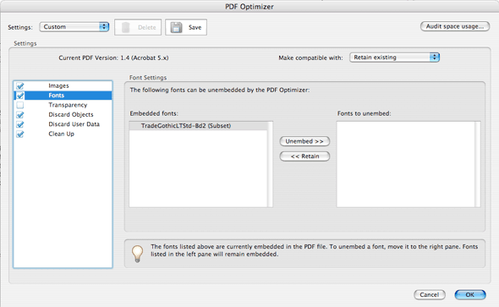499x307 pixels.
Task: Click the << Retain button
Action: point(304,156)
